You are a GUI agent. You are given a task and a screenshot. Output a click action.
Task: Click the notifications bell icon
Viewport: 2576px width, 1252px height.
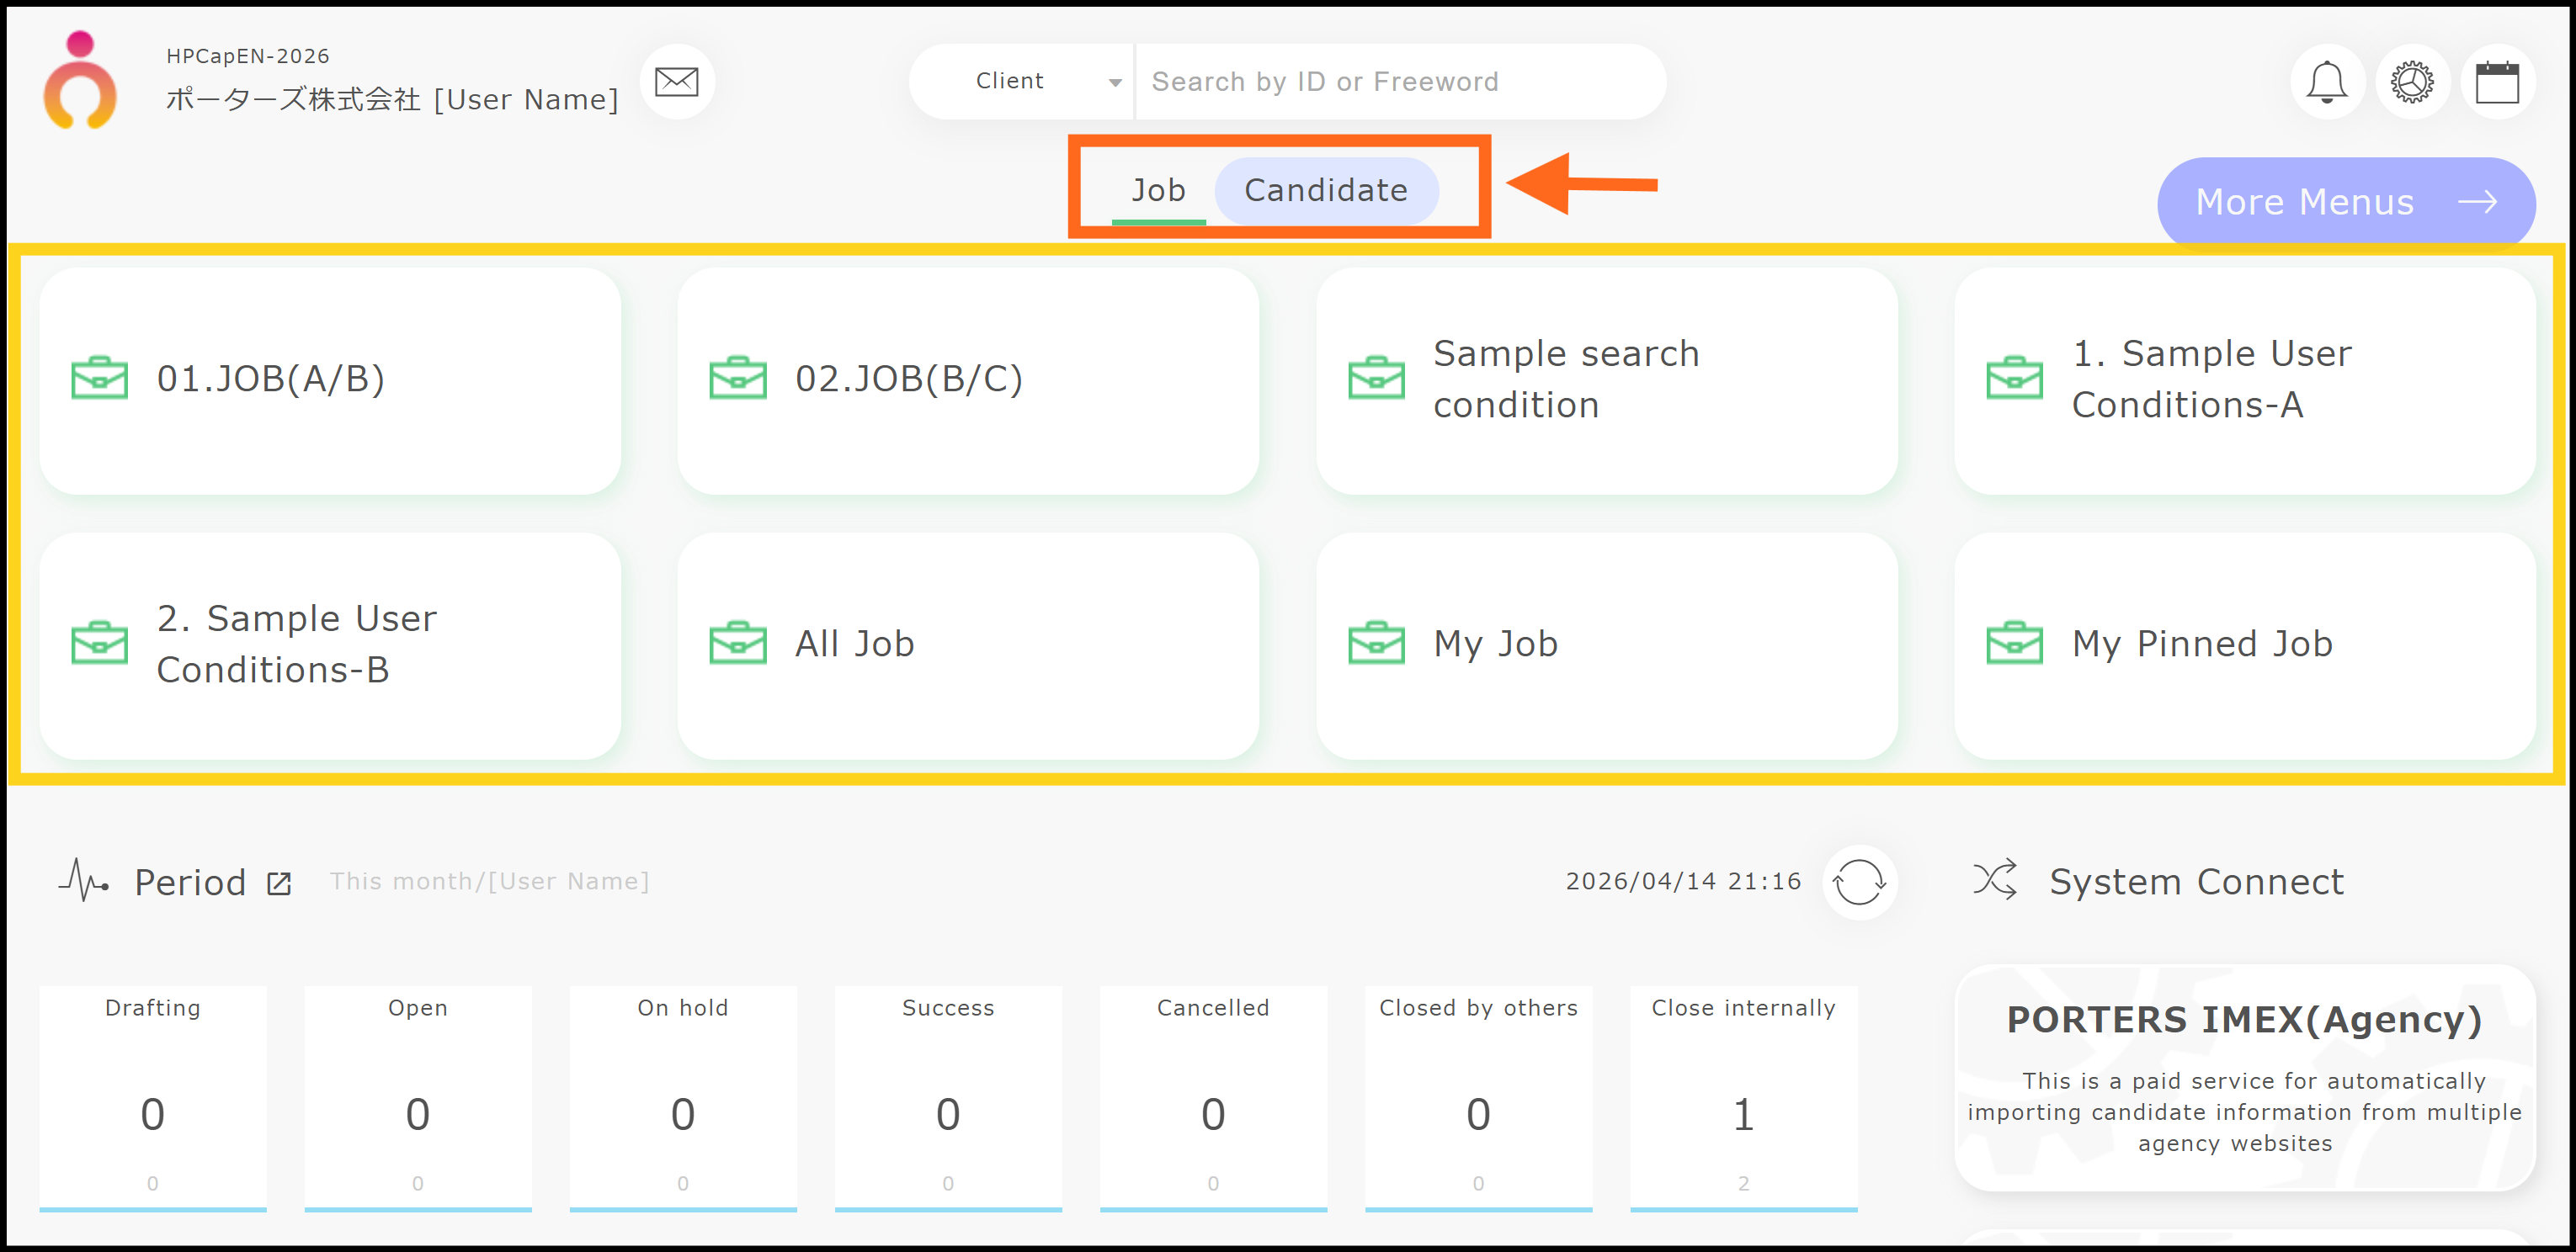point(2326,82)
